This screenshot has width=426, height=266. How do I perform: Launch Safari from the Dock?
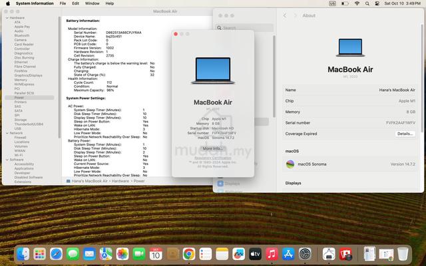click(56, 254)
